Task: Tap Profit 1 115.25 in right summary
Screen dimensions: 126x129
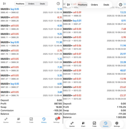Action: click(94, 107)
